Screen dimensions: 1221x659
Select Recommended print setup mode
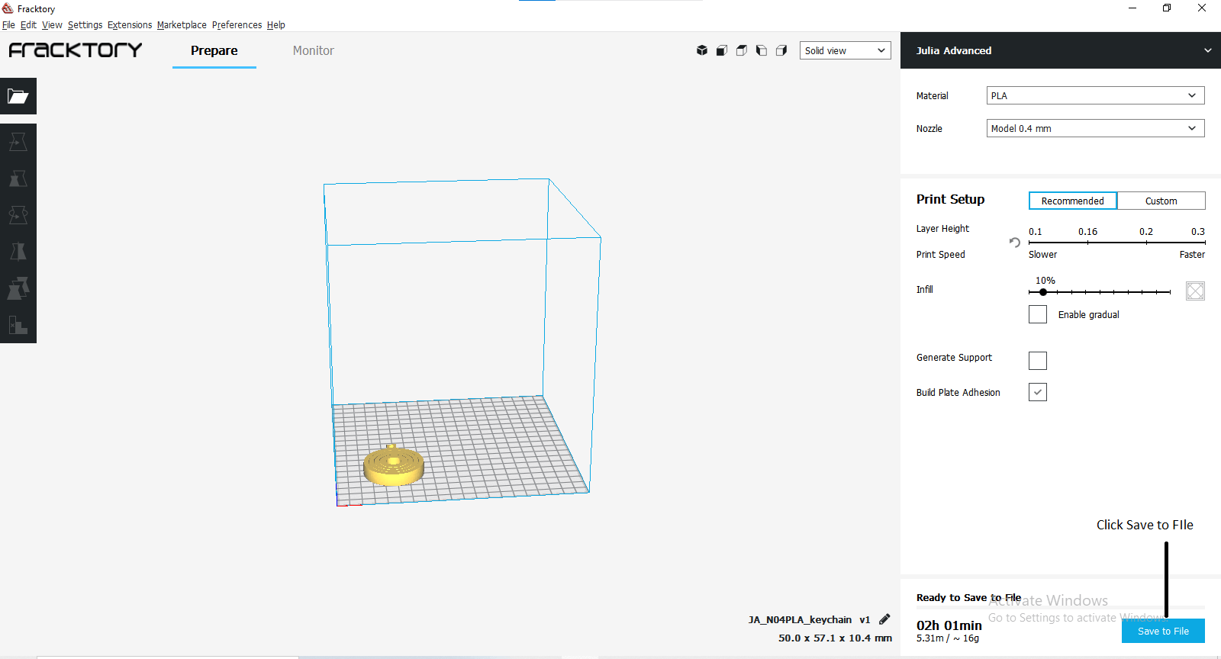click(x=1073, y=201)
